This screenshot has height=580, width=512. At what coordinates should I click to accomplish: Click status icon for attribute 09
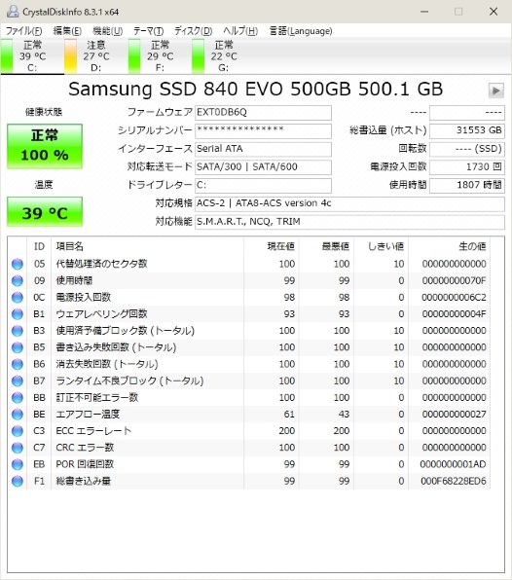click(x=17, y=280)
